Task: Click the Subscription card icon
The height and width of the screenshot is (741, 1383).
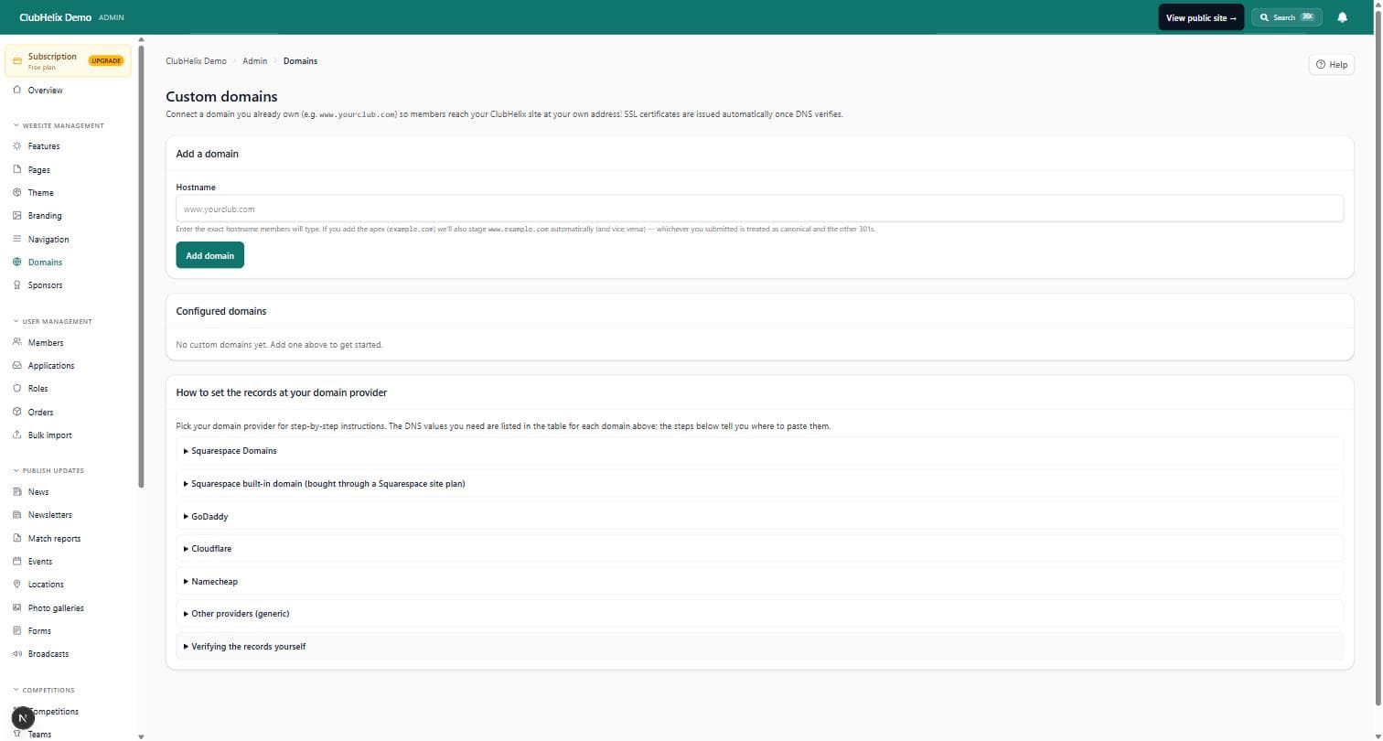Action: point(17,61)
